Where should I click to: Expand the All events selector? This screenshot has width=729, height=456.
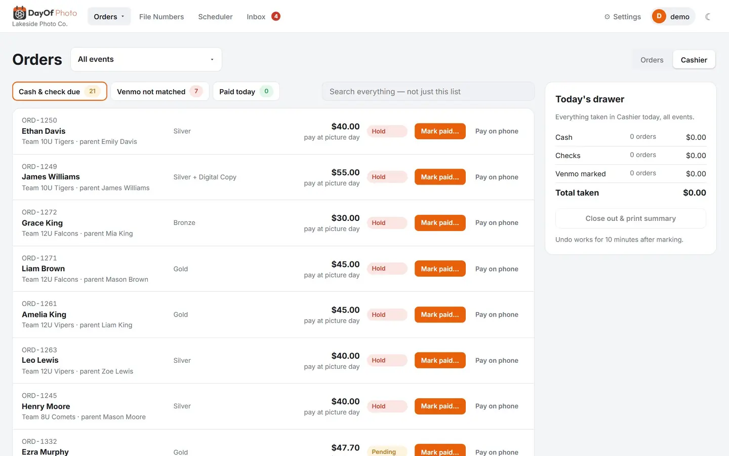tap(146, 59)
